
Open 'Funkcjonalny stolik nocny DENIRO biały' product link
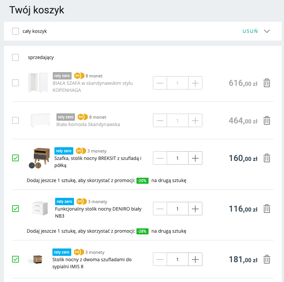click(98, 212)
